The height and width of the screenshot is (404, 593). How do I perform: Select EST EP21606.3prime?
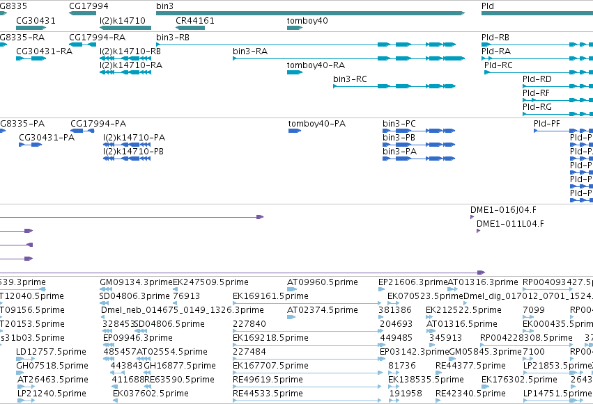(381, 289)
